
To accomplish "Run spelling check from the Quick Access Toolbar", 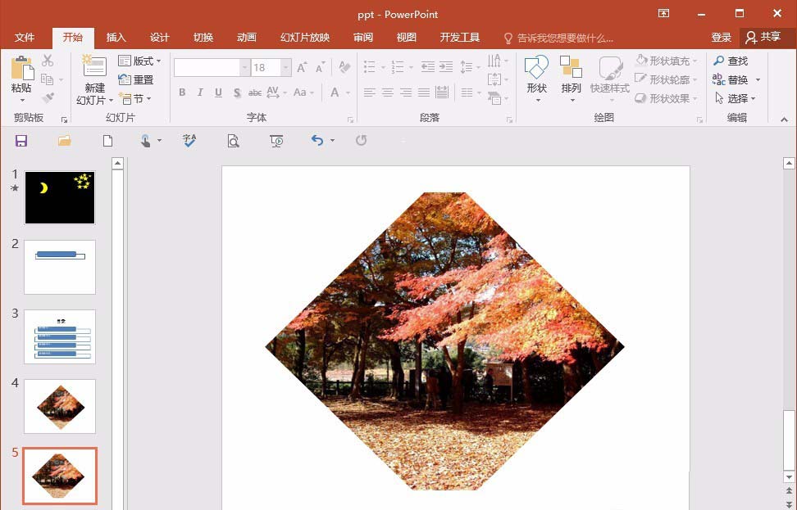I will [x=189, y=140].
